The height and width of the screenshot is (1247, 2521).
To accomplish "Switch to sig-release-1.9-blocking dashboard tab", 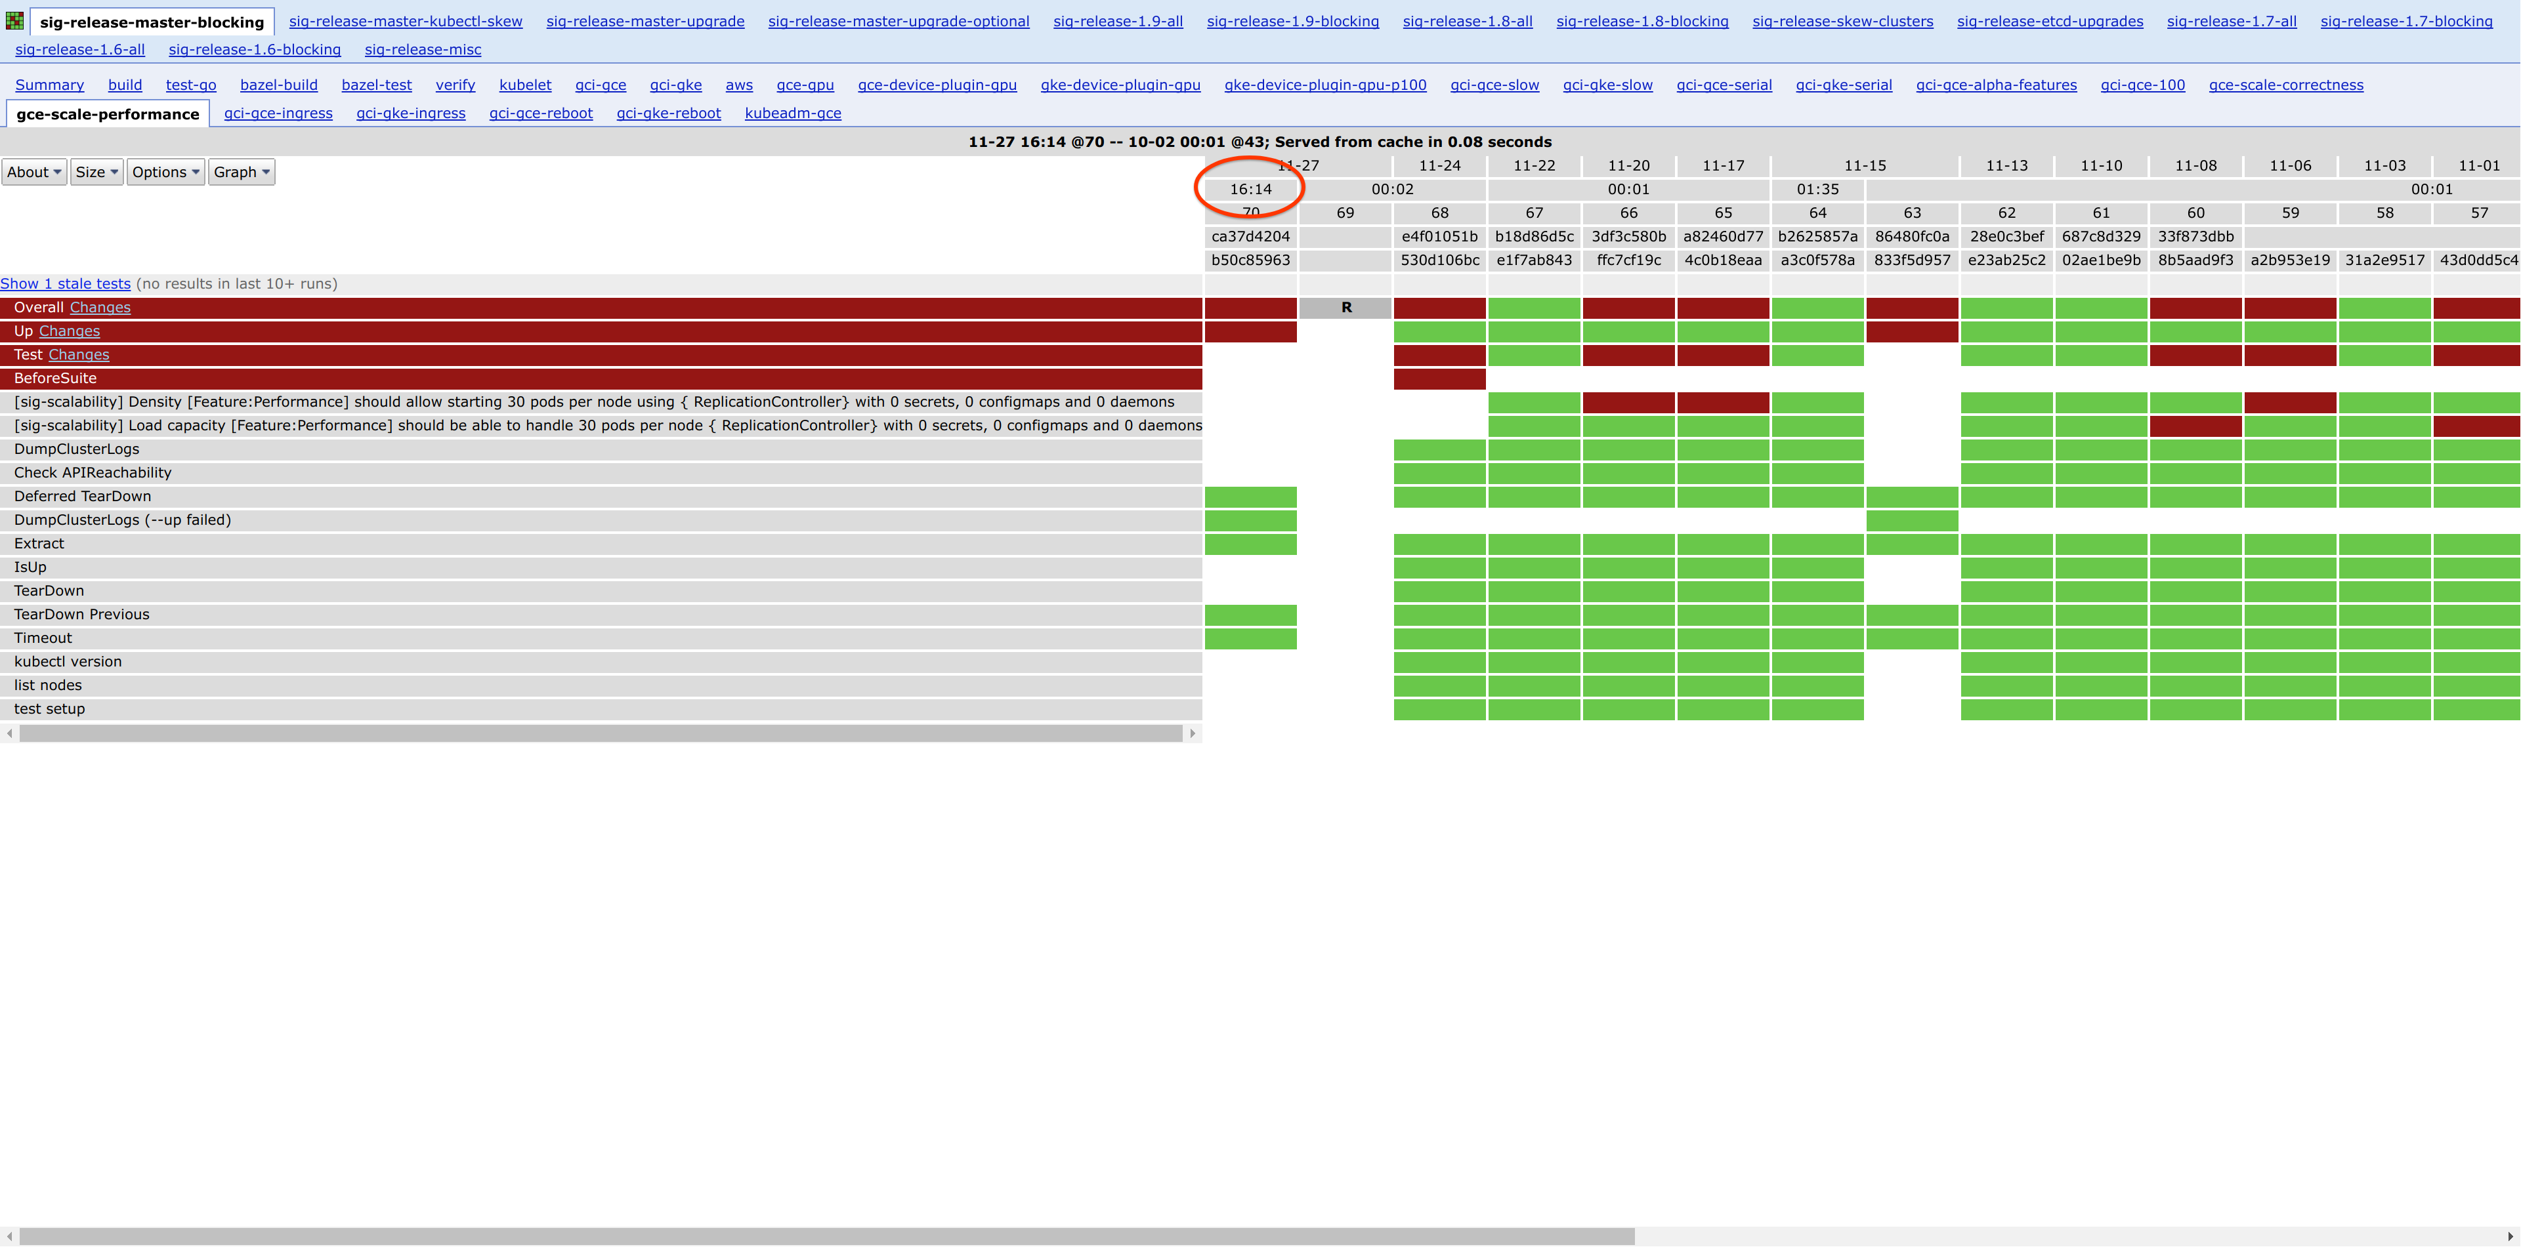I will pos(1292,22).
